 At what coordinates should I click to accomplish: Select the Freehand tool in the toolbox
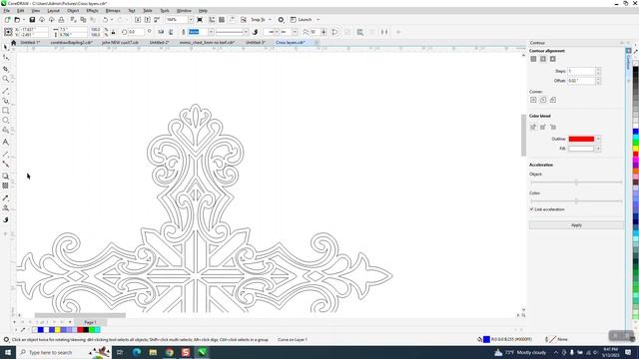tap(5, 91)
